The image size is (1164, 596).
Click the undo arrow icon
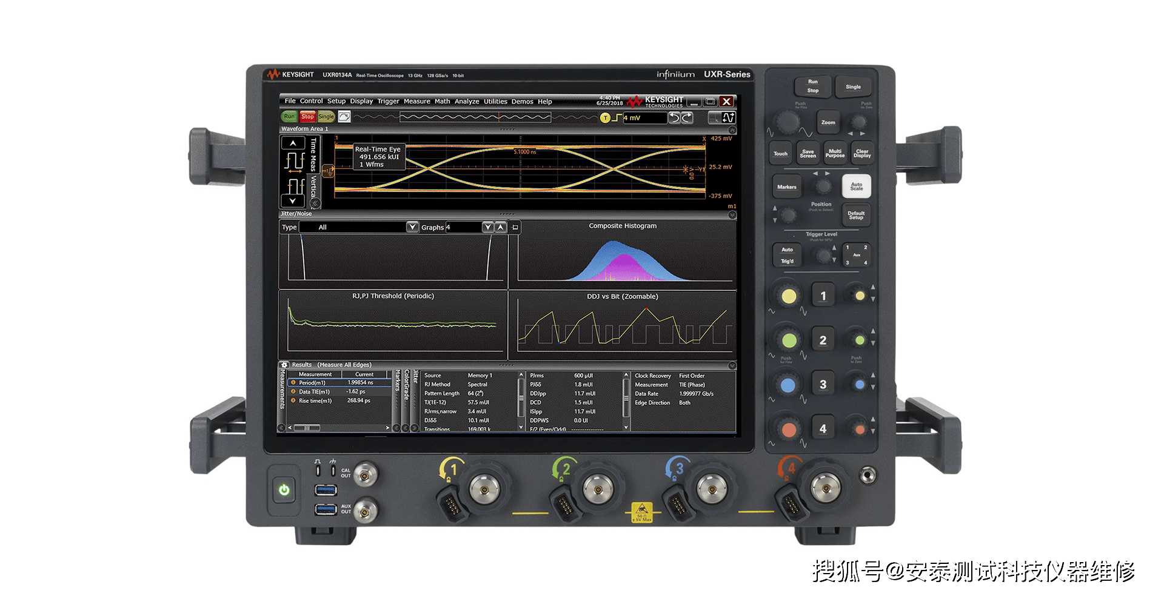click(674, 118)
